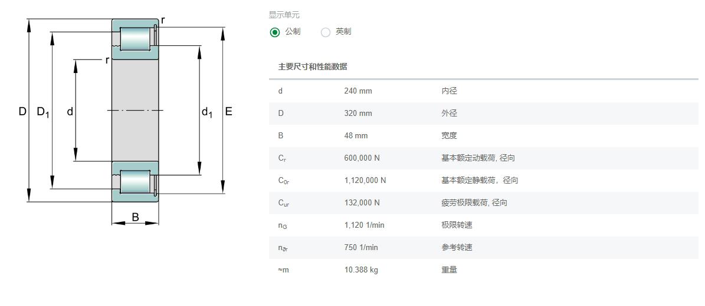Image resolution: width=705 pixels, height=306 pixels.
Task: Click the 1,120,000 N static load value
Action: coord(365,181)
